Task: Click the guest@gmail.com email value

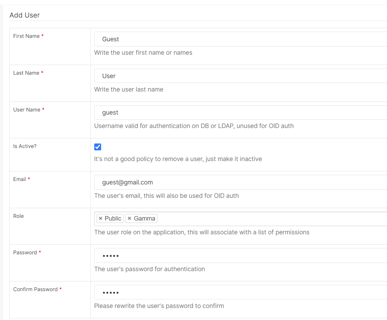Action: click(128, 182)
